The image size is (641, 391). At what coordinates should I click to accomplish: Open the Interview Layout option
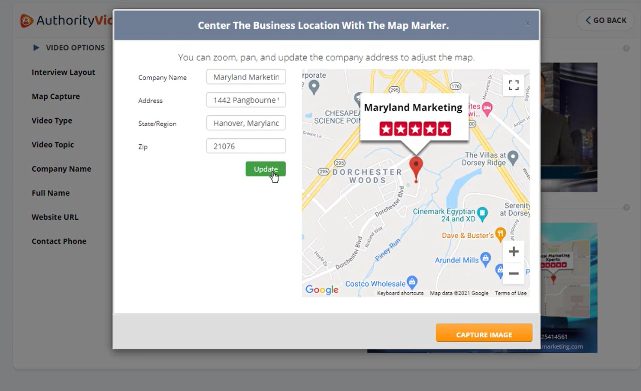[63, 73]
